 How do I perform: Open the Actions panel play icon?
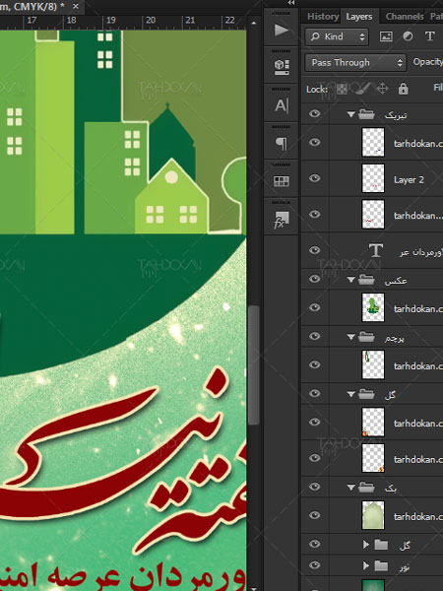(x=281, y=30)
